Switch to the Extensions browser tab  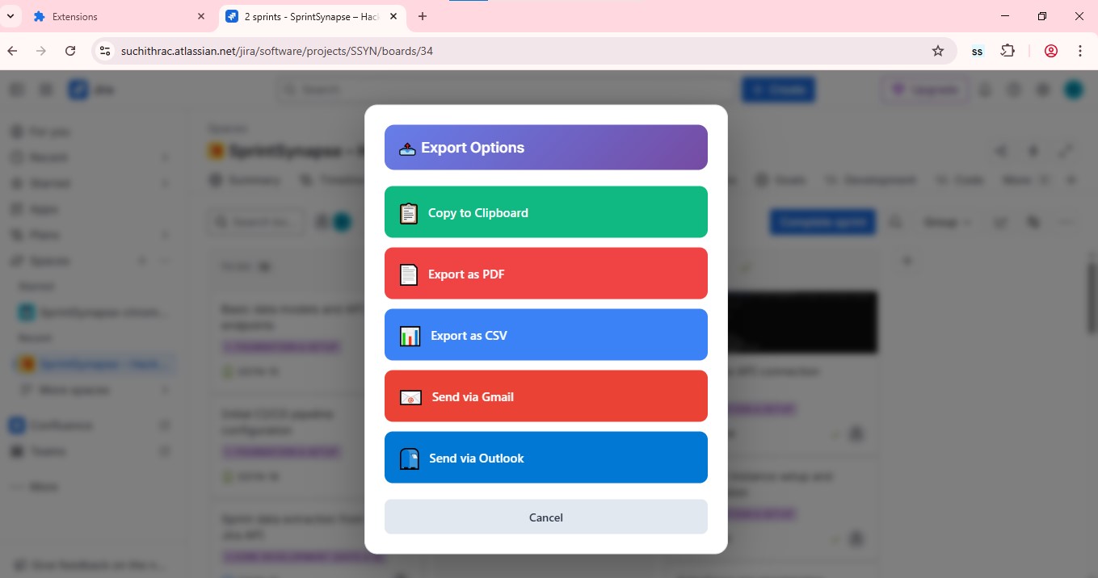click(120, 16)
